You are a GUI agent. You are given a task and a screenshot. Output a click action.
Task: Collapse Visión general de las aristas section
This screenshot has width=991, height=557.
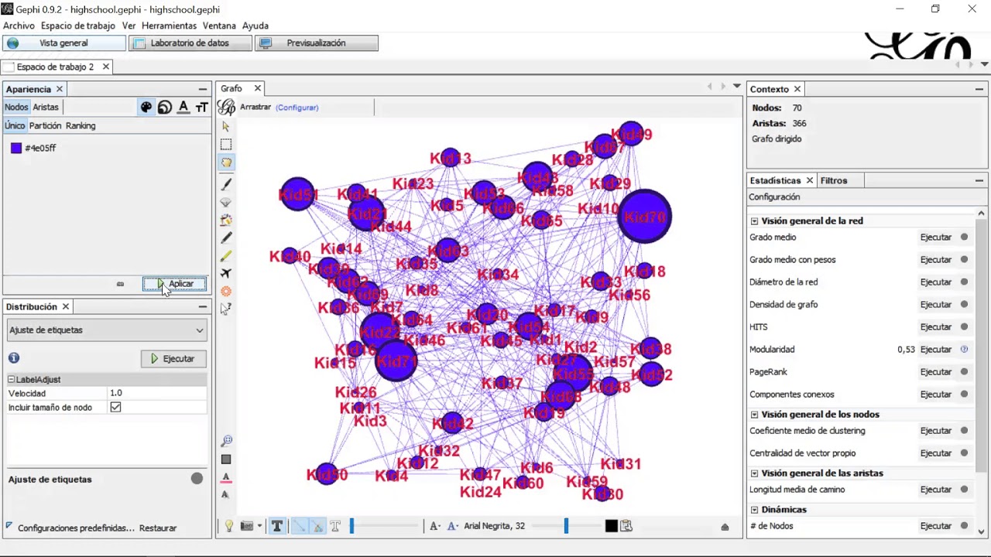pyautogui.click(x=754, y=473)
